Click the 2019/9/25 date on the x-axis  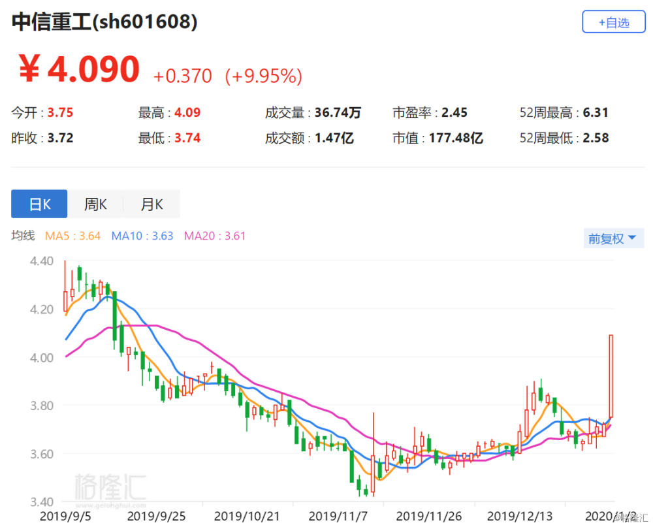[156, 516]
